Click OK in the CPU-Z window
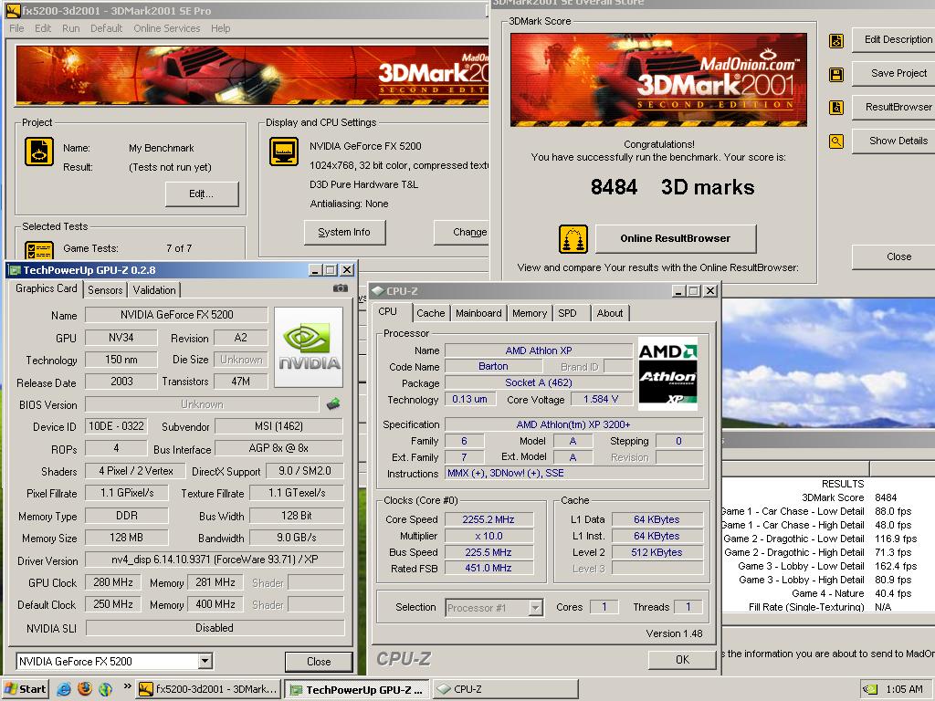935x701 pixels. click(682, 660)
